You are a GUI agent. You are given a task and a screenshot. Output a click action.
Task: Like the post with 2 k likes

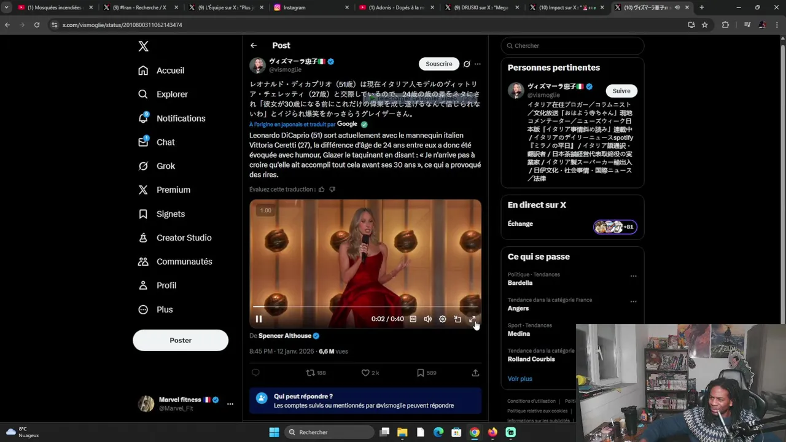(370, 373)
